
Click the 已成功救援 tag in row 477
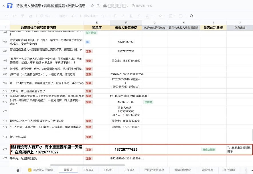pyautogui.click(x=209, y=150)
